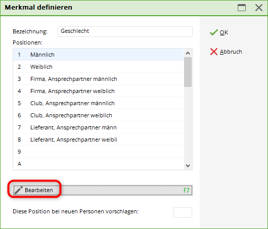Click the Positionen list scrollbar thumb
This screenshot has height=229, width=268.
[188, 72]
